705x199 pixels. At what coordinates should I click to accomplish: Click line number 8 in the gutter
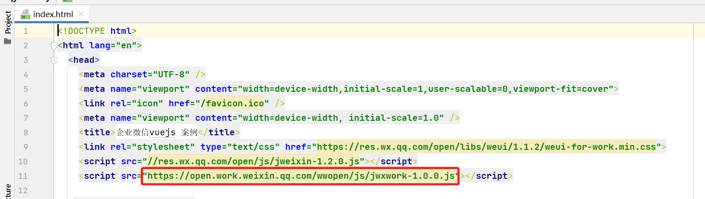pyautogui.click(x=26, y=133)
